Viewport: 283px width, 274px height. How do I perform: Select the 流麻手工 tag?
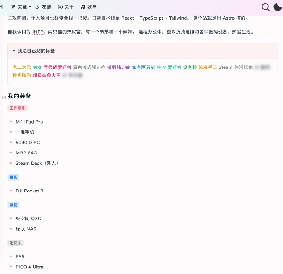[208, 67]
